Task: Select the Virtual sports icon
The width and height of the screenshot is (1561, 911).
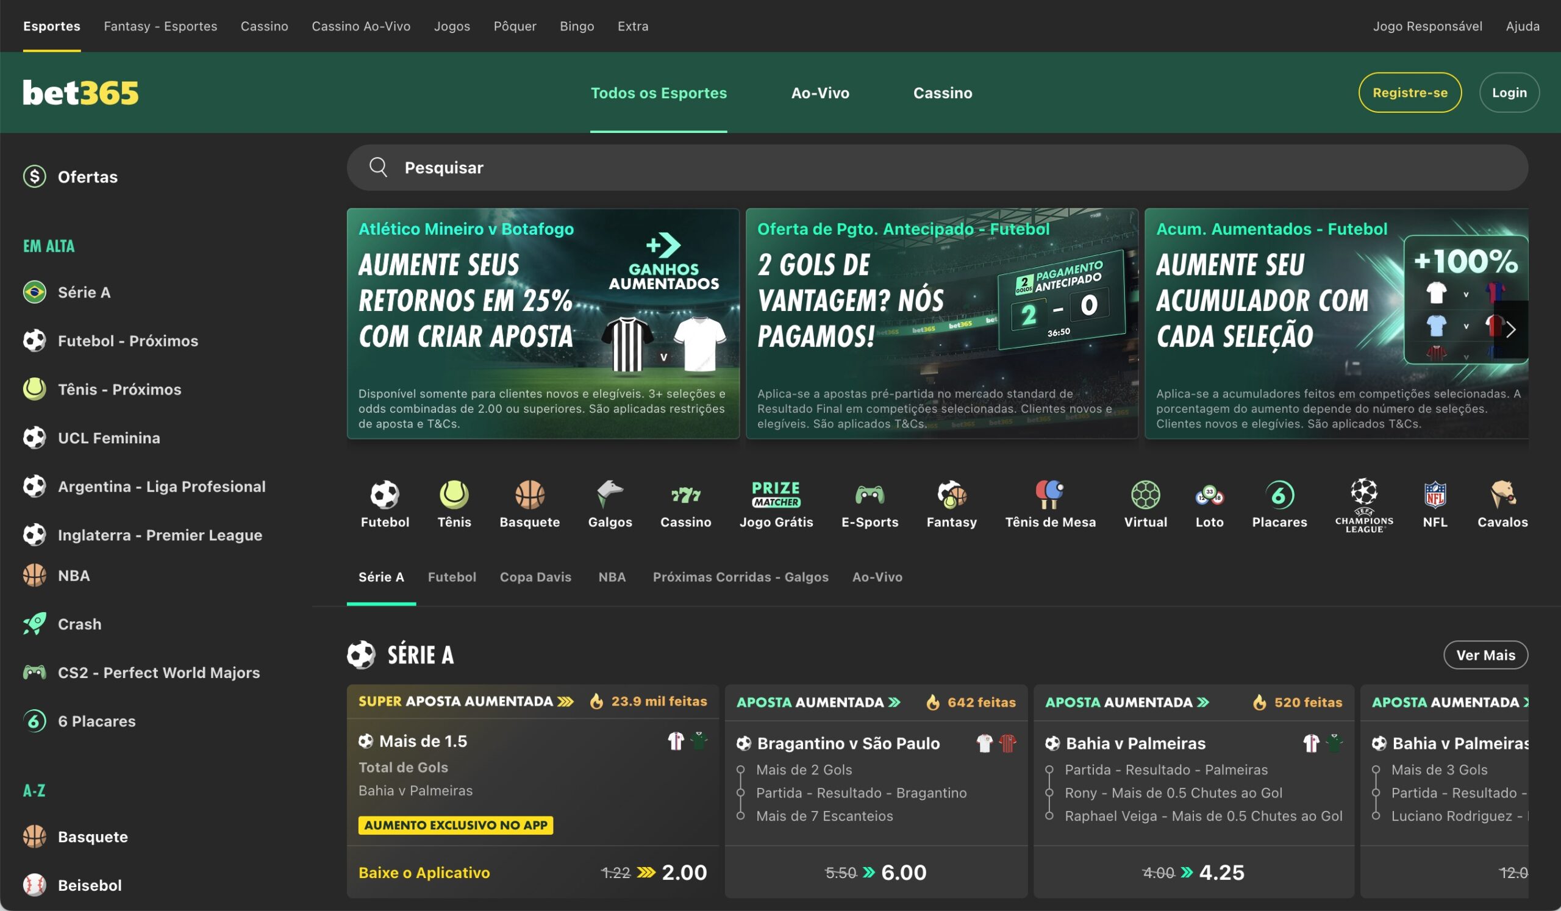Action: point(1145,494)
